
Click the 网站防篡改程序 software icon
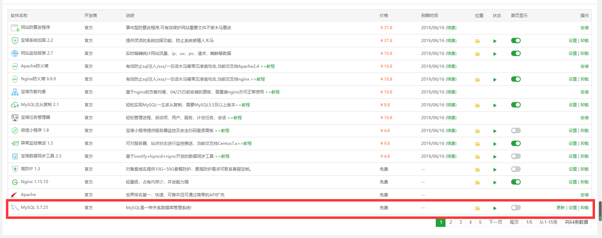coord(15,28)
